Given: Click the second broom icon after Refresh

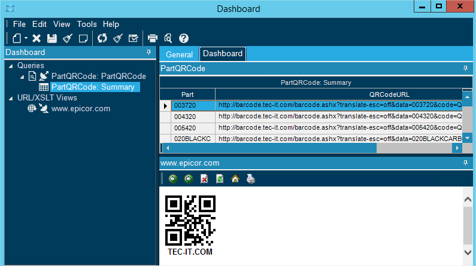Looking at the screenshot, I should 118,38.
